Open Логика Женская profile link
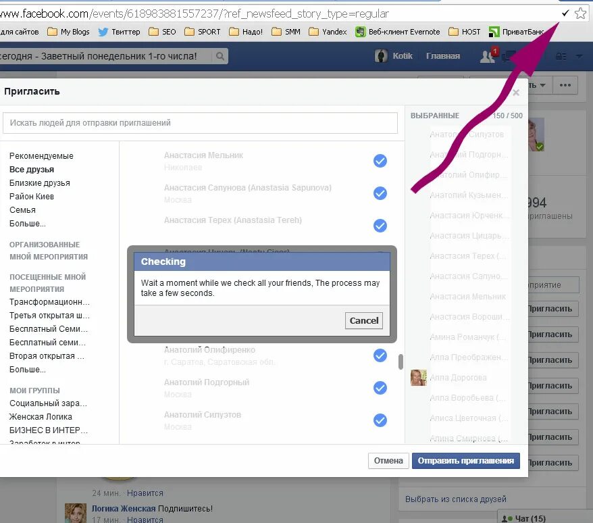The width and height of the screenshot is (593, 523). click(124, 509)
